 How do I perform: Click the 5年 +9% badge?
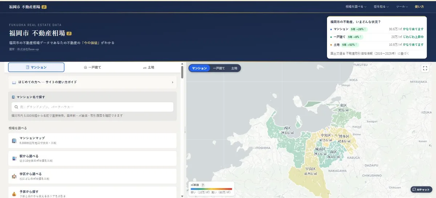[x=355, y=37]
